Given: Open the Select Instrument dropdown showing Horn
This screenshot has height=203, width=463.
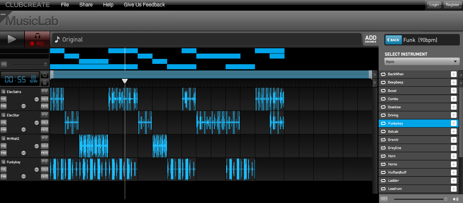Looking at the screenshot, I should coord(422,62).
